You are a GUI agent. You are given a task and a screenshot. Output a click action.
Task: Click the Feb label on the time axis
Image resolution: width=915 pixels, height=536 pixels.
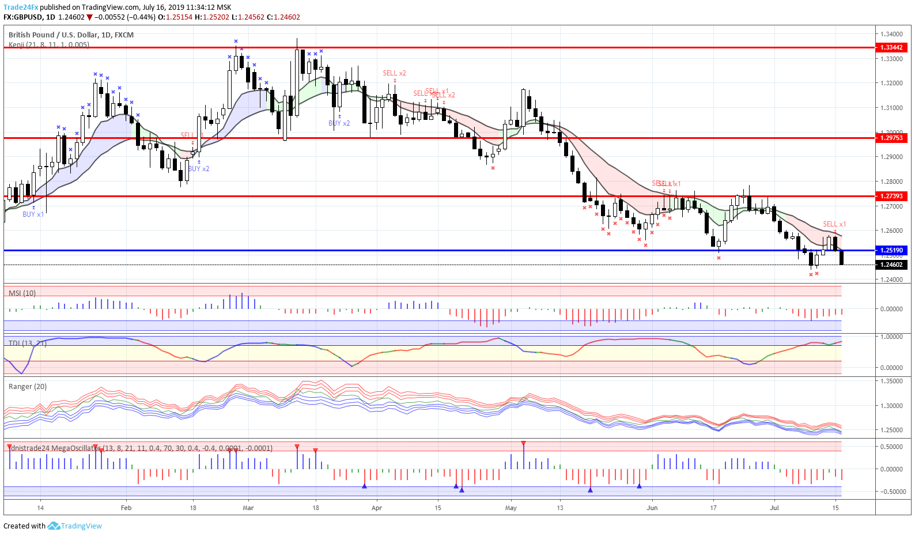[x=126, y=508]
